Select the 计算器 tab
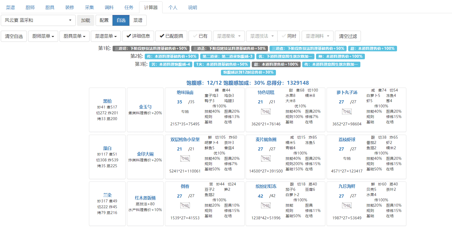Screen dimensions: 452x227 pyautogui.click(x=151, y=7)
